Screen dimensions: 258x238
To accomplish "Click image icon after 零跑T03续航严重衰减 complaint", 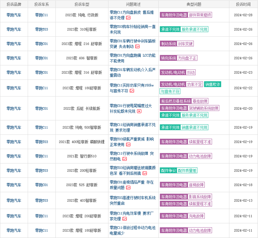I will coord(128,145).
